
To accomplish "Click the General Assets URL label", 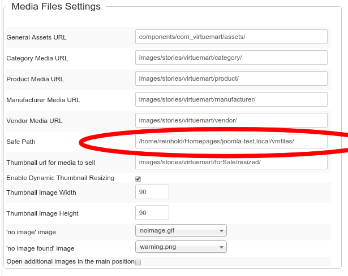I will pos(36,37).
